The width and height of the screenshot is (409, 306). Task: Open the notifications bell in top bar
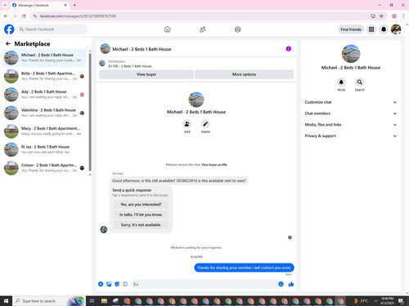pyautogui.click(x=384, y=29)
